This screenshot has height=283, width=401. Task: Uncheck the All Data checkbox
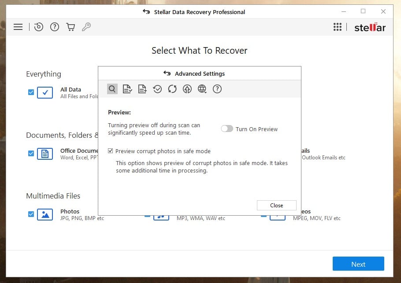tap(31, 92)
